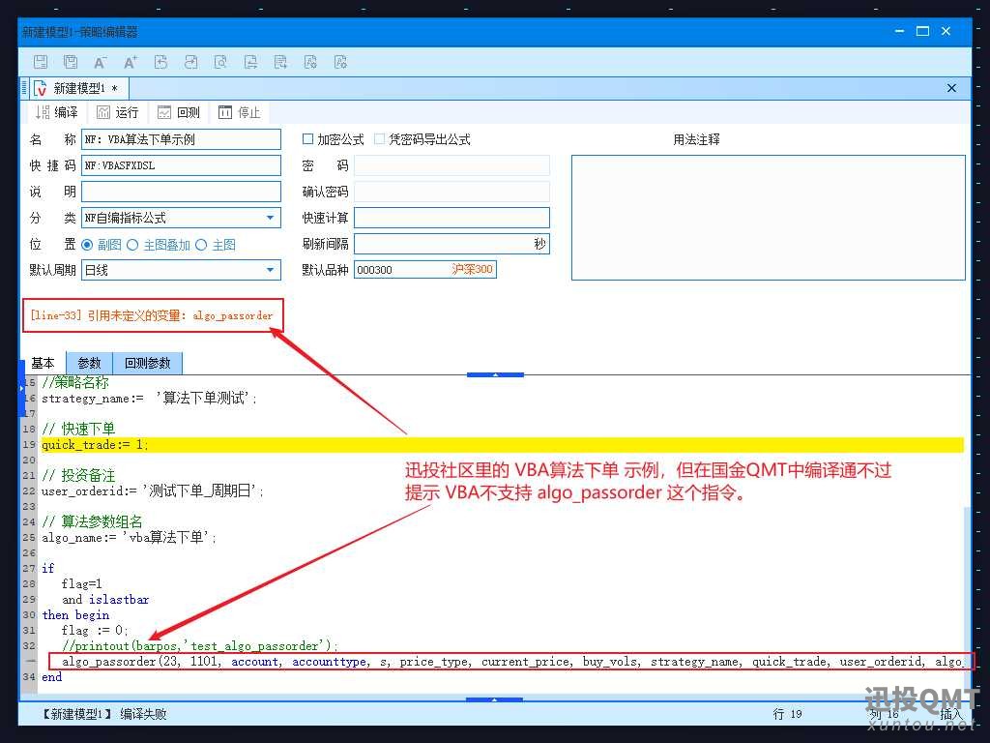Click the 回测 backtest button
990x743 pixels.
pyautogui.click(x=179, y=112)
